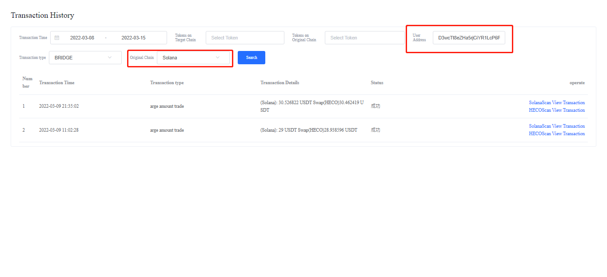Open HECOScan View Transaction for row 1
The width and height of the screenshot is (607, 277).
coord(557,110)
